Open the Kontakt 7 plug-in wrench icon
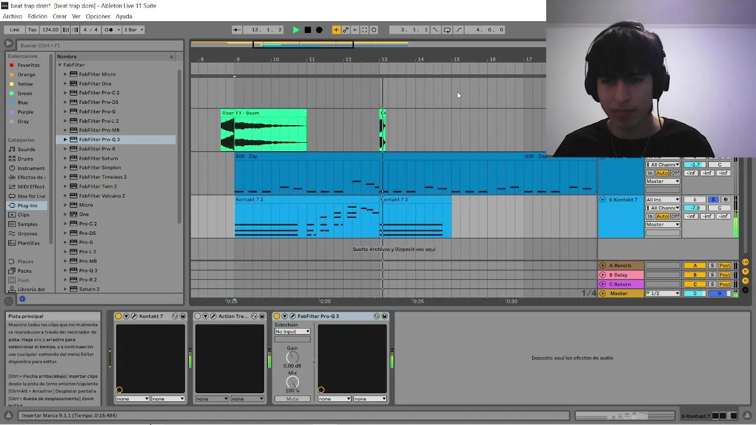The height and width of the screenshot is (425, 756). [x=134, y=316]
